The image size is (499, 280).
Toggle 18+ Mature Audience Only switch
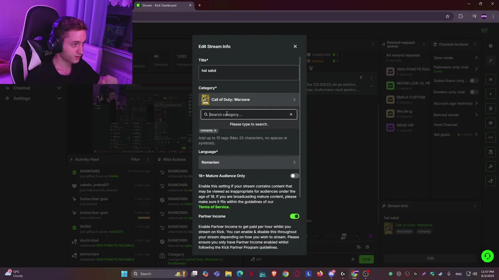pos(294,176)
